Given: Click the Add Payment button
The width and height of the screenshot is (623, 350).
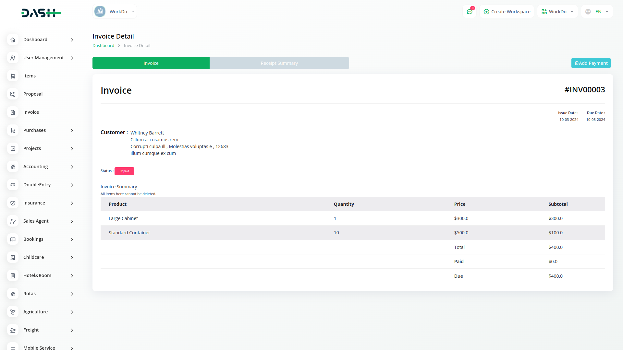Looking at the screenshot, I should coord(591,63).
